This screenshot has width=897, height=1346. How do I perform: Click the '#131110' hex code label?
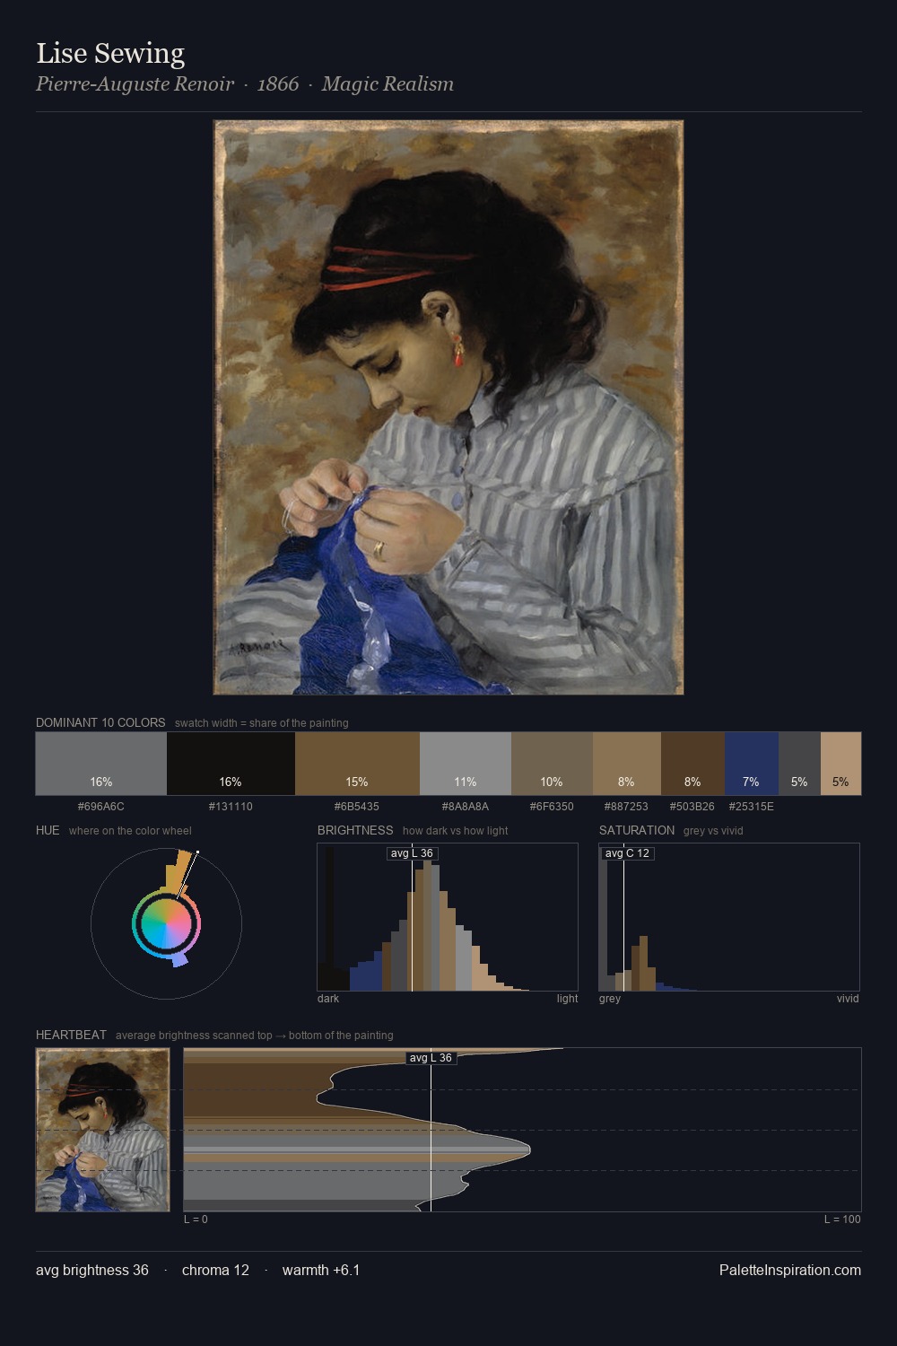click(x=231, y=807)
